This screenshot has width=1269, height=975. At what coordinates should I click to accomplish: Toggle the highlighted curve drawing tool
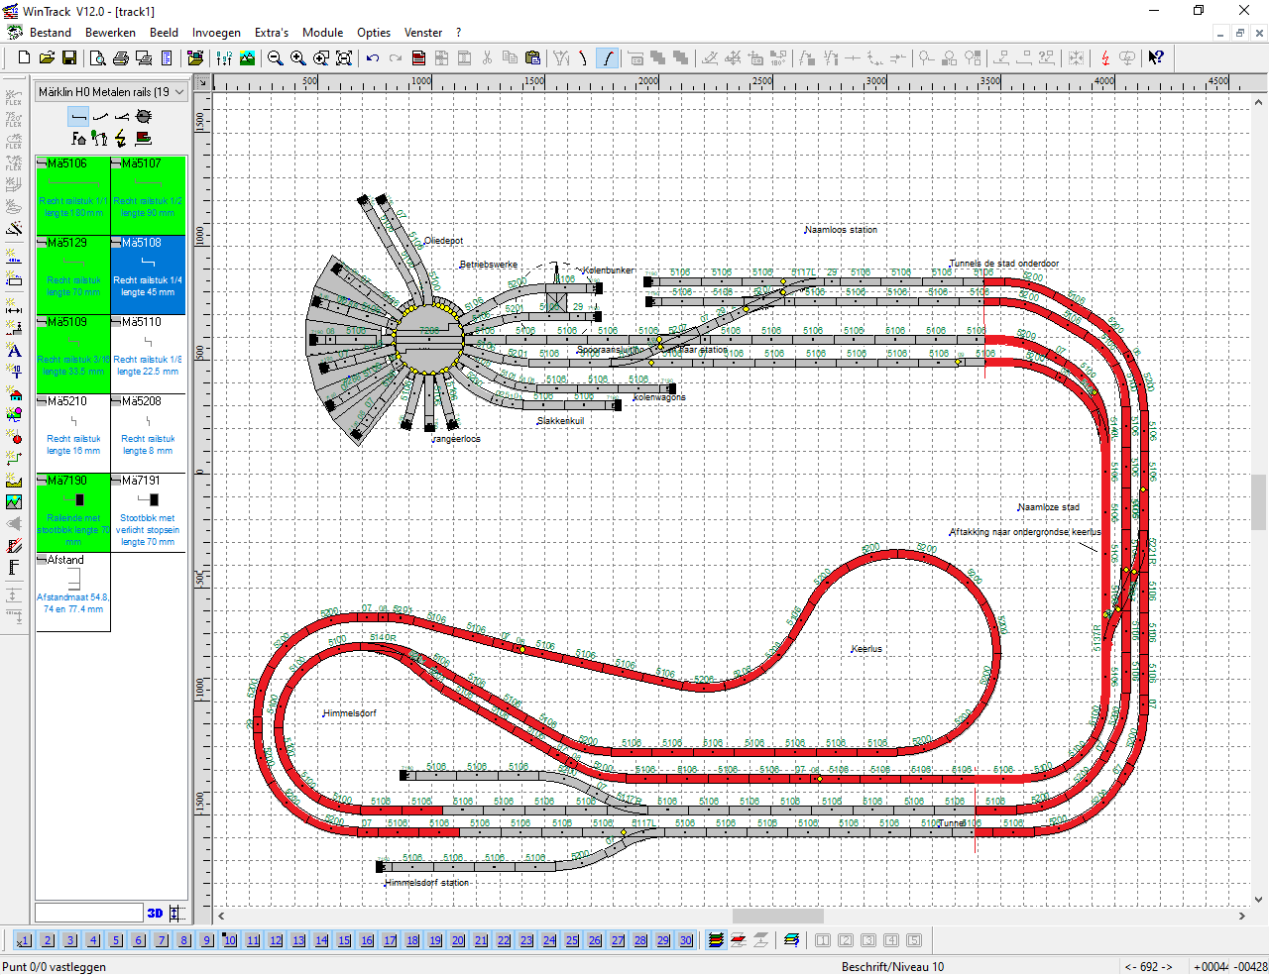pyautogui.click(x=607, y=58)
